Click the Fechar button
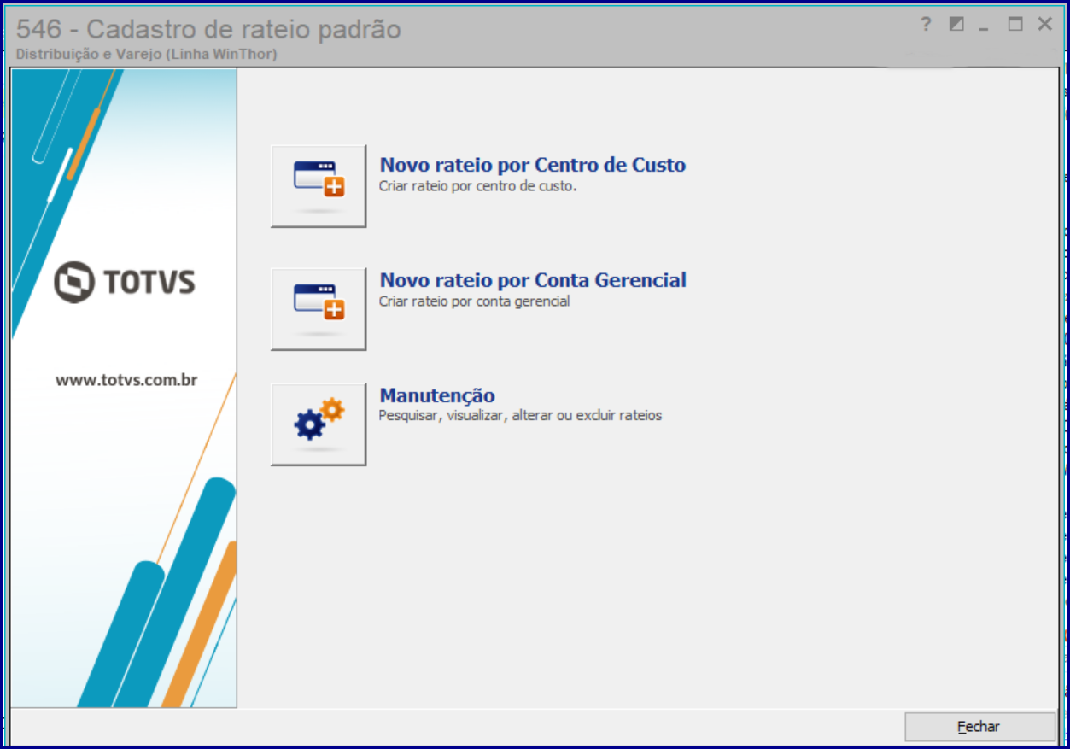Viewport: 1070px width, 749px height. coord(979,727)
